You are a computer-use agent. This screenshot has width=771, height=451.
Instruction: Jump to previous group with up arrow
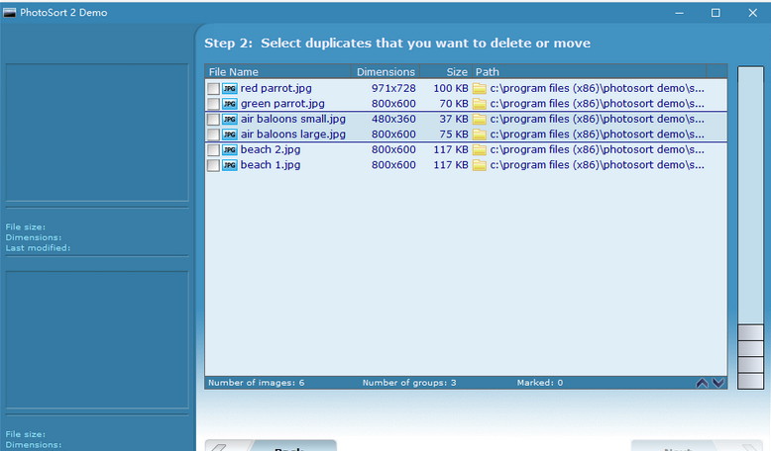(703, 383)
